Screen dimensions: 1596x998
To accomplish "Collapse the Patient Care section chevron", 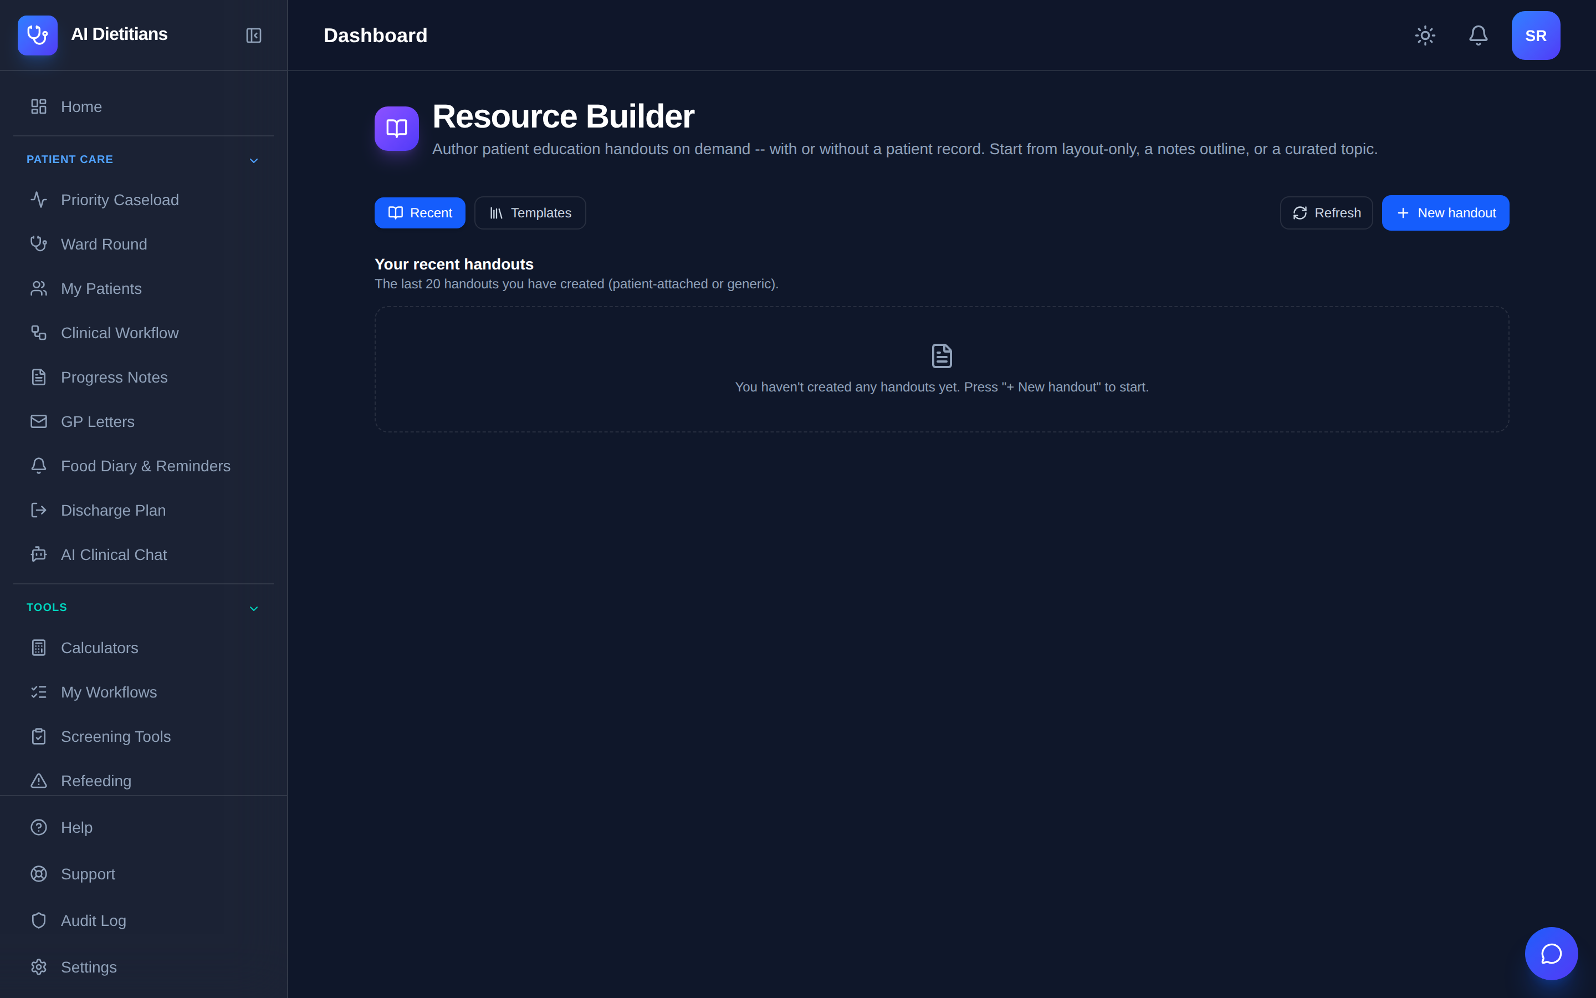I will click(x=254, y=160).
